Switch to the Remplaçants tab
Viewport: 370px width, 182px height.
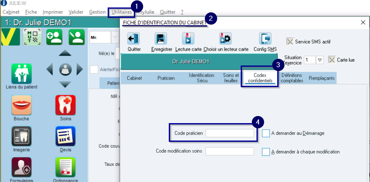coord(322,78)
